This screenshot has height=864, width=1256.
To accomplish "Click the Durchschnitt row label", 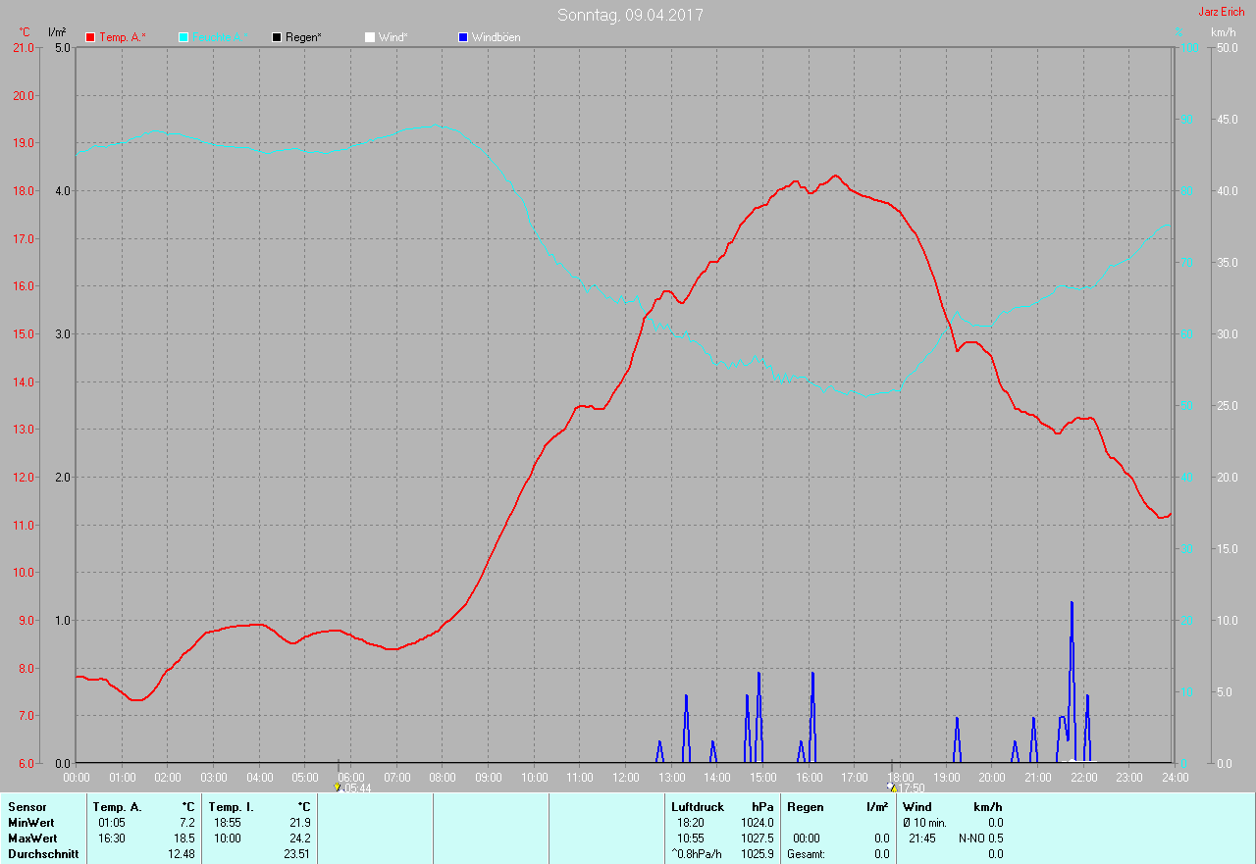I will click(x=43, y=854).
